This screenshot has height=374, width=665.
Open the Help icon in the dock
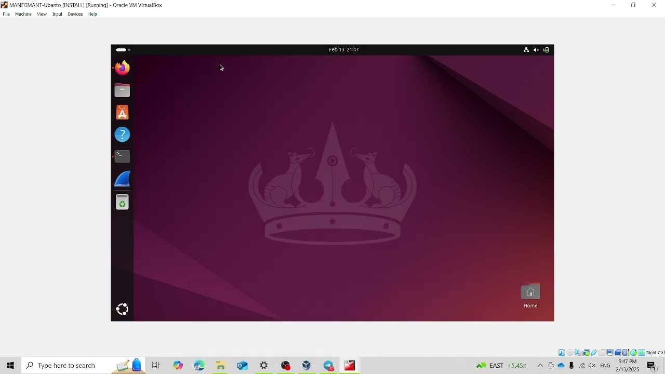123,135
